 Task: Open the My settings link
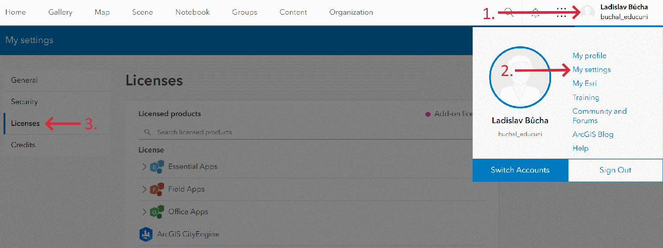592,70
